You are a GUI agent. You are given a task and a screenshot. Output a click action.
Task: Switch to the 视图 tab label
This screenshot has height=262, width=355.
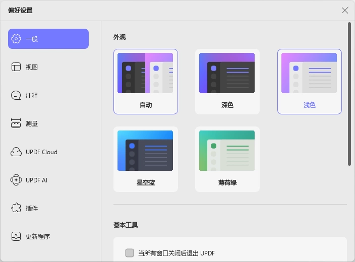tap(31, 67)
